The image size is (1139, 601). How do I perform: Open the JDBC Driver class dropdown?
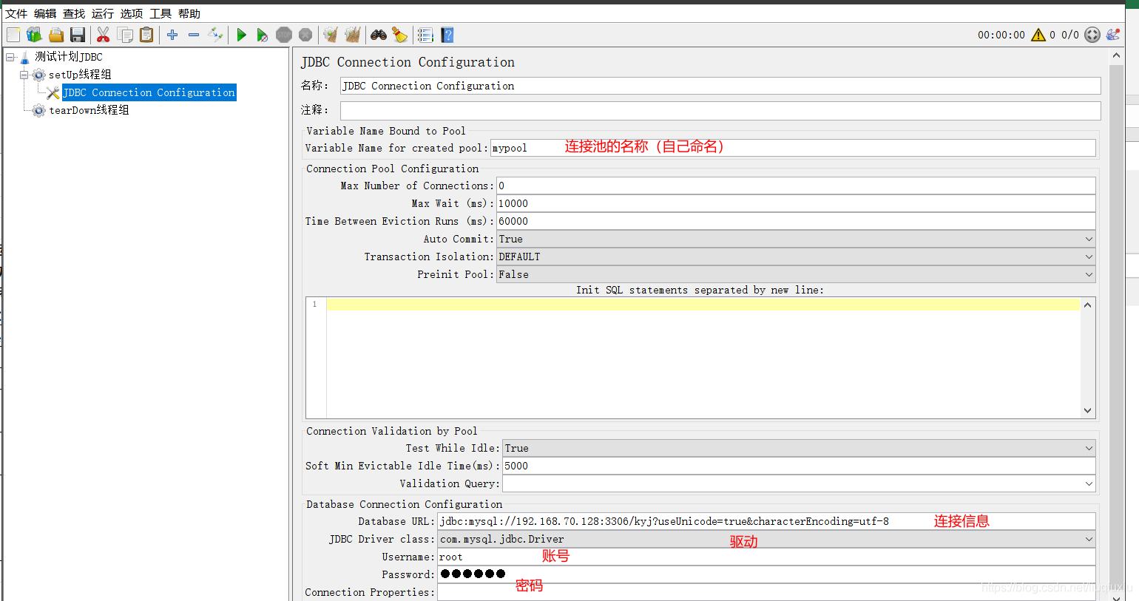[766, 539]
